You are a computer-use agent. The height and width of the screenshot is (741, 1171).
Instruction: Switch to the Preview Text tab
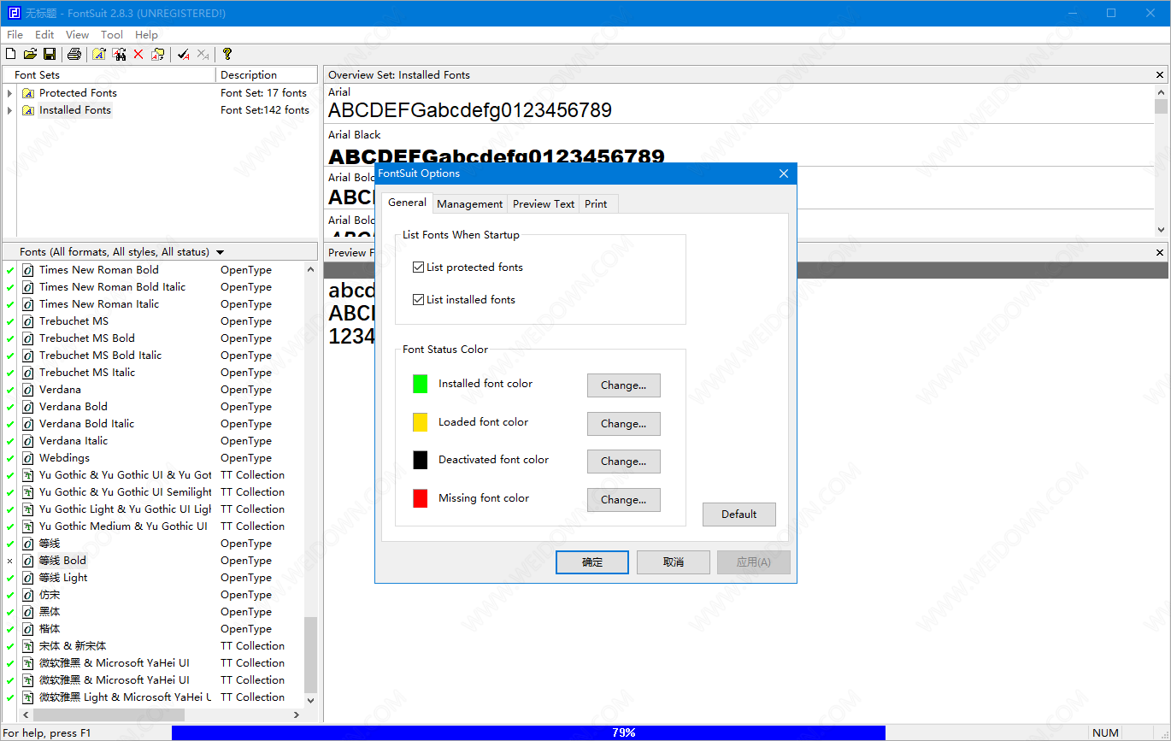(544, 204)
